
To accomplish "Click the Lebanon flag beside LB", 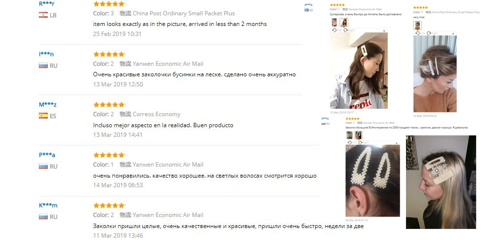I will click(43, 15).
